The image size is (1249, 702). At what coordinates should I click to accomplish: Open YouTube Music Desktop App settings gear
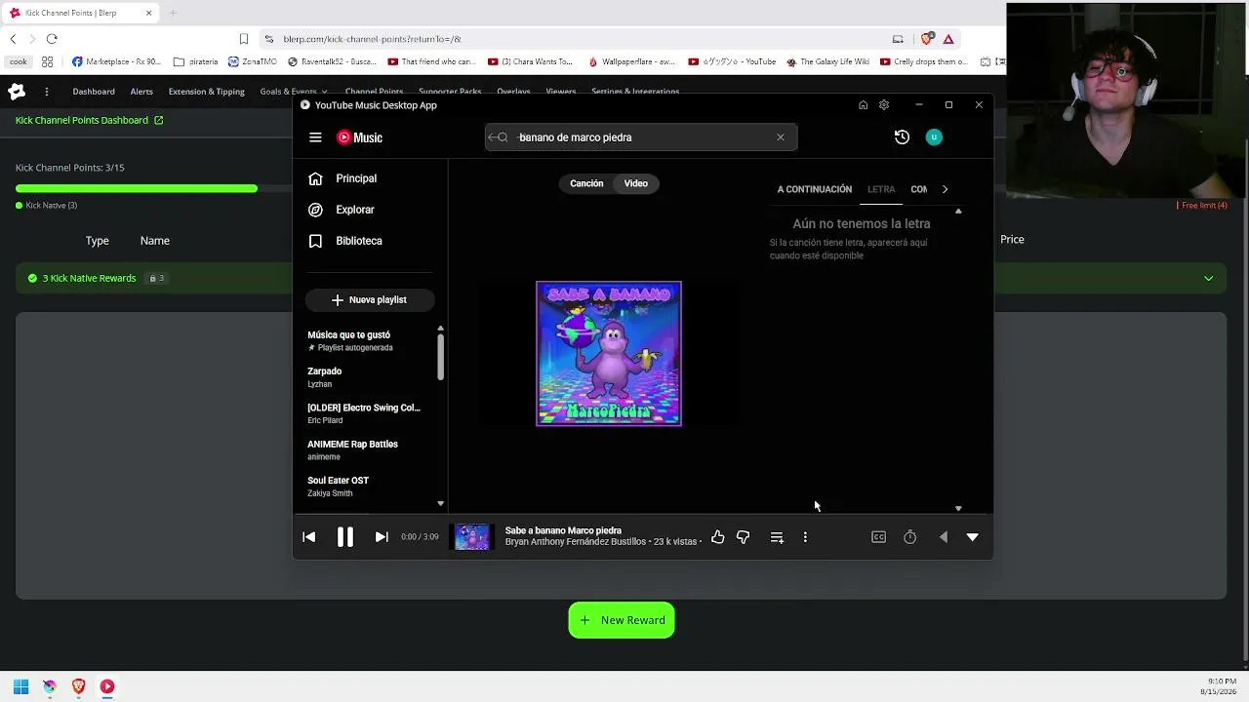coord(884,105)
